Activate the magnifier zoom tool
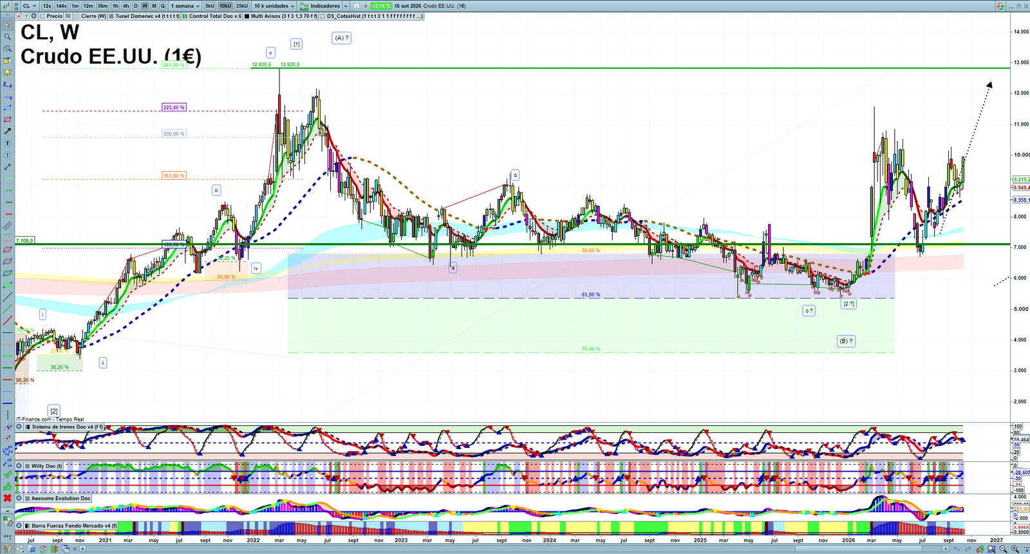 pyautogui.click(x=7, y=37)
